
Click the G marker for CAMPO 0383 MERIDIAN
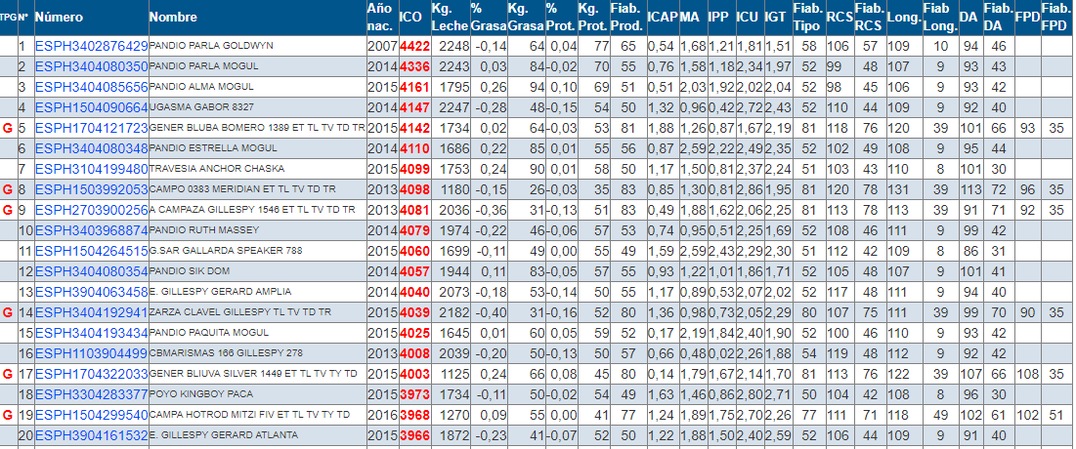point(8,189)
